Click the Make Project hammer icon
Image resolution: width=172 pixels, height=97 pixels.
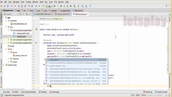pos(43,6)
